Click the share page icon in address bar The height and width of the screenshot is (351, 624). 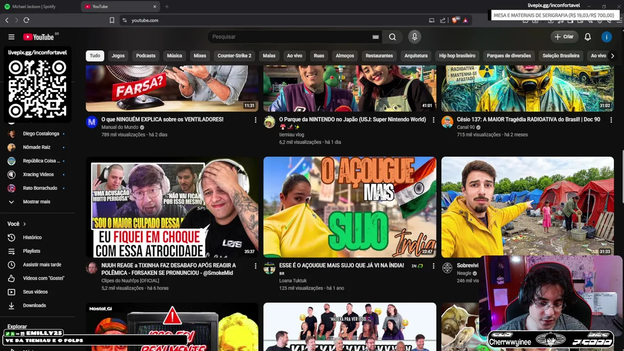click(x=443, y=20)
